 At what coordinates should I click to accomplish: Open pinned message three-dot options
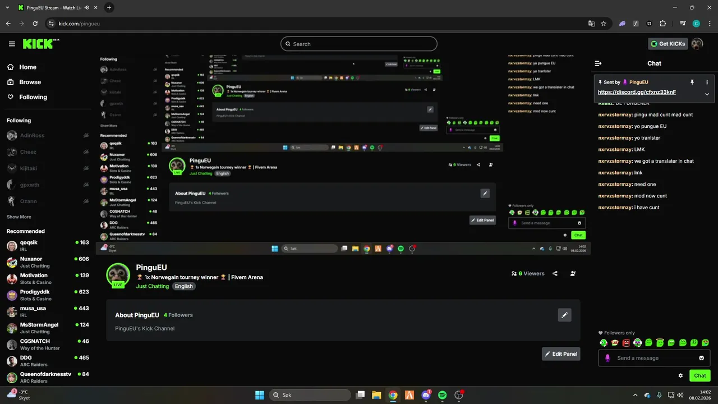707,82
